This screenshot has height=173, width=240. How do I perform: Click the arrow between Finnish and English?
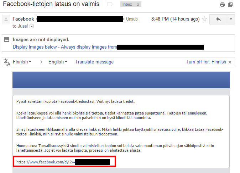(41, 62)
